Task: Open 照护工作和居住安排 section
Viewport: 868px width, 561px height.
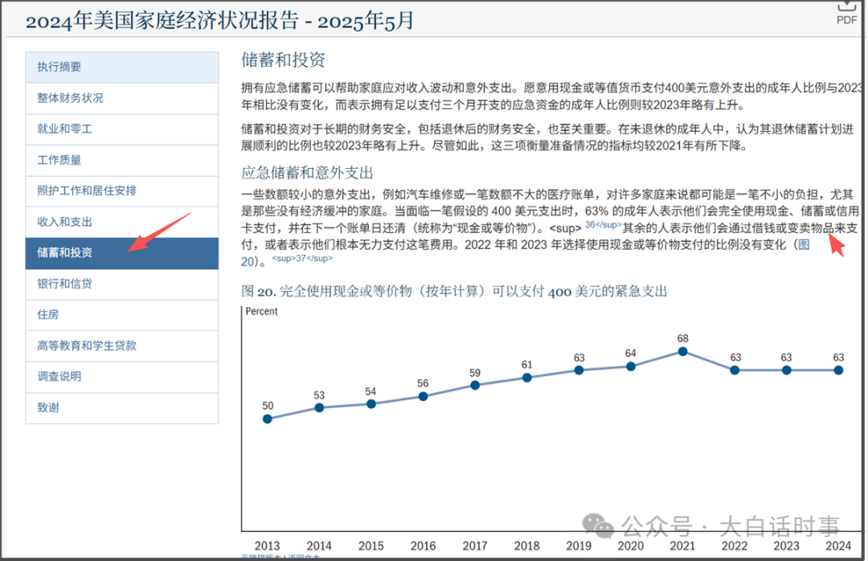Action: click(122, 191)
